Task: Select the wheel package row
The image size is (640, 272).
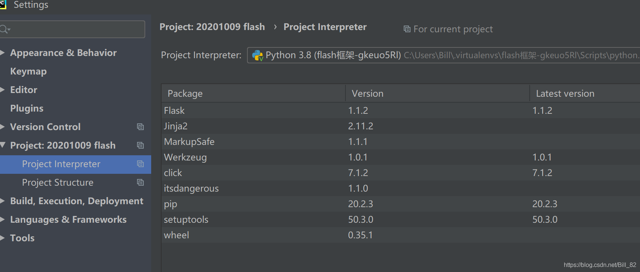Action: [401, 235]
